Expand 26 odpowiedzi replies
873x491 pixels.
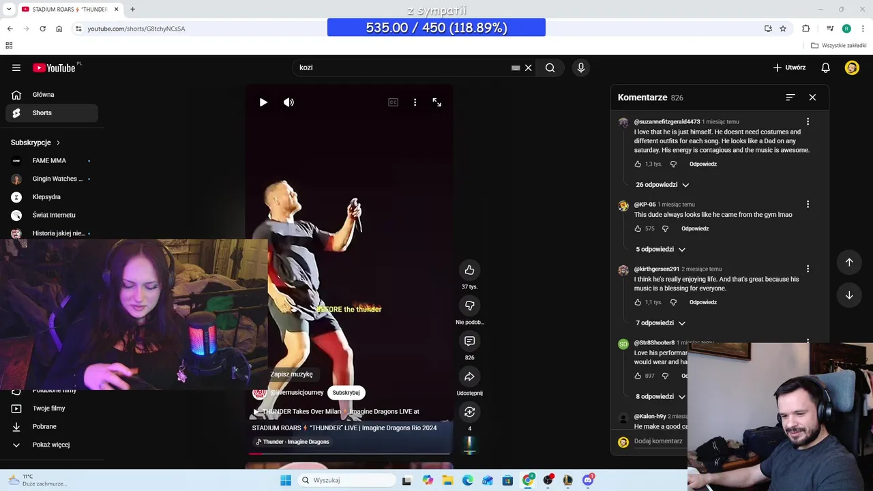pos(662,185)
